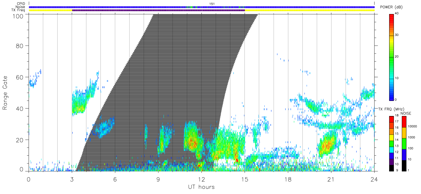Pick the blue 11–12 MHz TX FRQ swatch
This screenshot has height=194, width=421.
tap(391, 155)
